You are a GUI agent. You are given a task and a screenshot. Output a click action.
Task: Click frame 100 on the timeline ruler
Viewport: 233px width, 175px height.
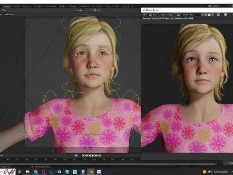65,159
